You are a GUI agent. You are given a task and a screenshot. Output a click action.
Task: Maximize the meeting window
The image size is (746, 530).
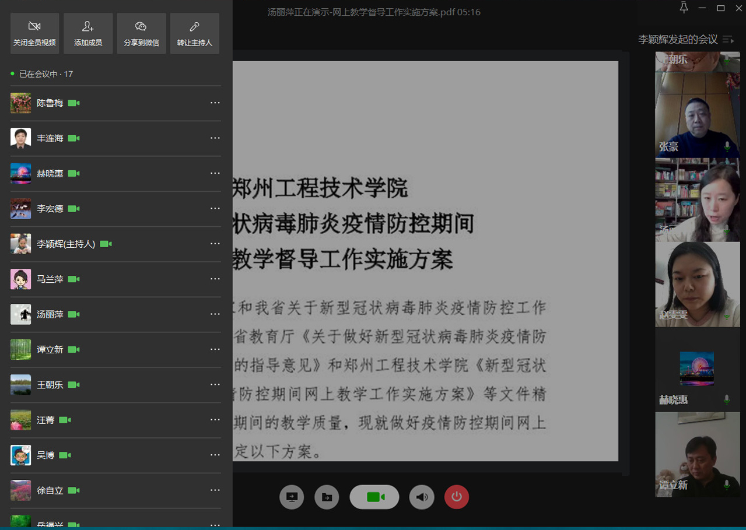click(x=721, y=8)
